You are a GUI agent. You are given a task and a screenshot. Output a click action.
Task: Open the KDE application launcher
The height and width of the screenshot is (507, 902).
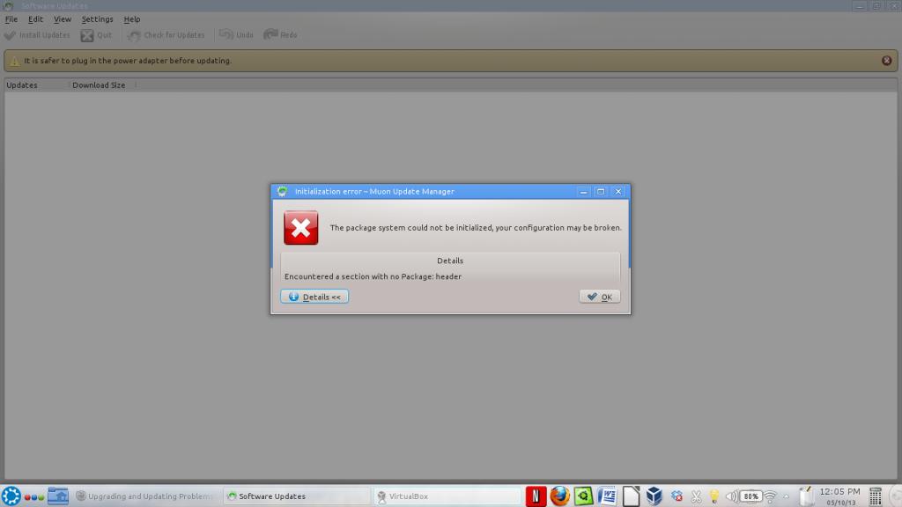11,496
